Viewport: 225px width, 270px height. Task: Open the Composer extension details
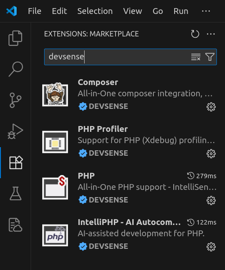128,94
